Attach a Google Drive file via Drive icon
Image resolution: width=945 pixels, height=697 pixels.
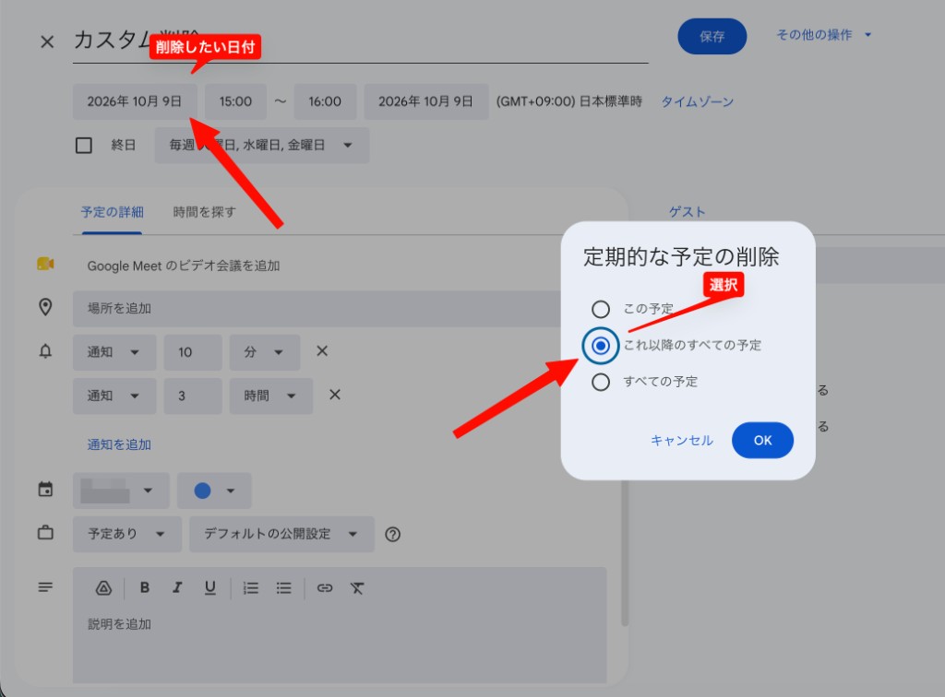pos(103,588)
